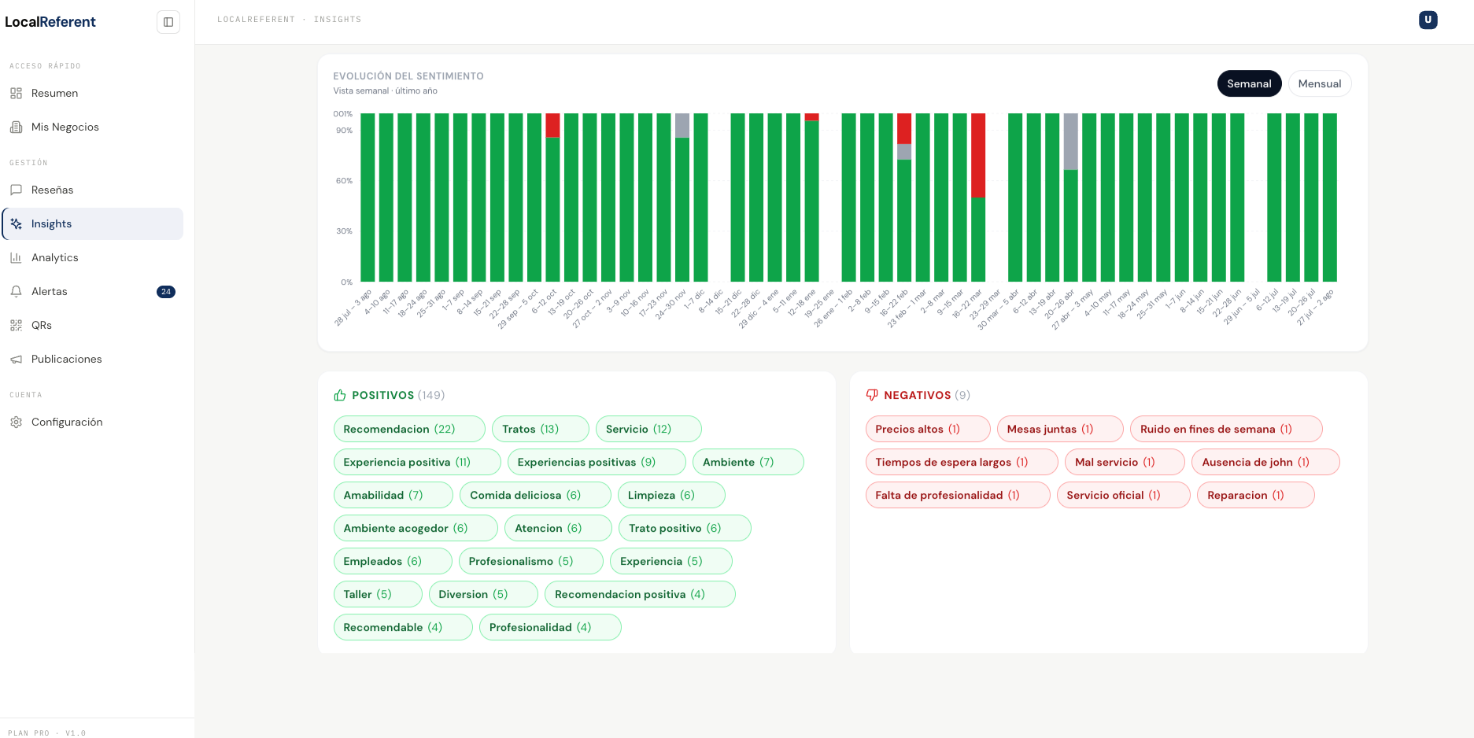Screen dimensions: 1474x738
Task: Click the tall red bar segment for 23–29 mar
Action: click(978, 156)
